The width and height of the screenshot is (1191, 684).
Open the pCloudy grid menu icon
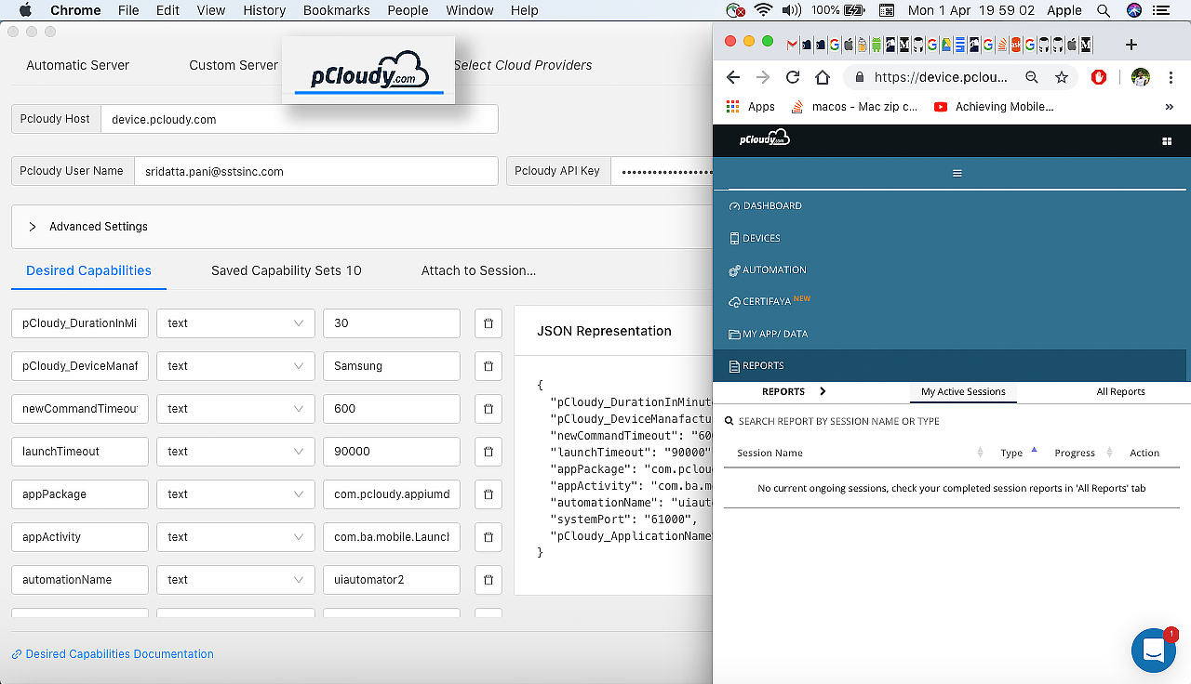pos(1167,141)
